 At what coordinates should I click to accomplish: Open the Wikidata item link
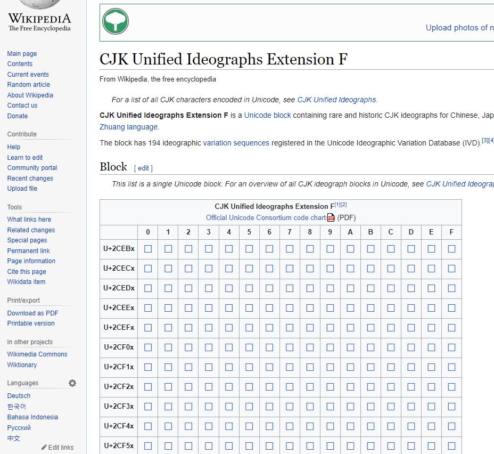(x=26, y=281)
